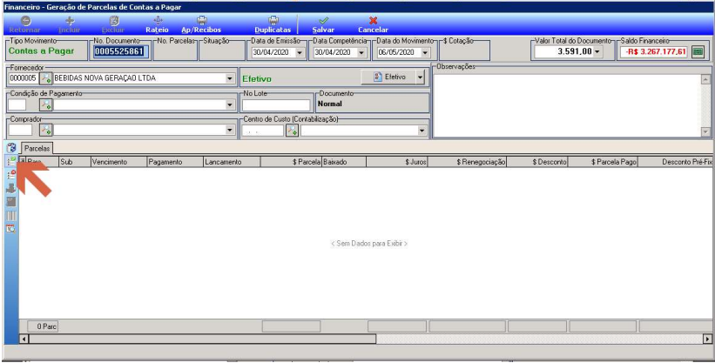The height and width of the screenshot is (363, 715).
Task: Click Observações scroll down arrow
Action: pos(705,131)
